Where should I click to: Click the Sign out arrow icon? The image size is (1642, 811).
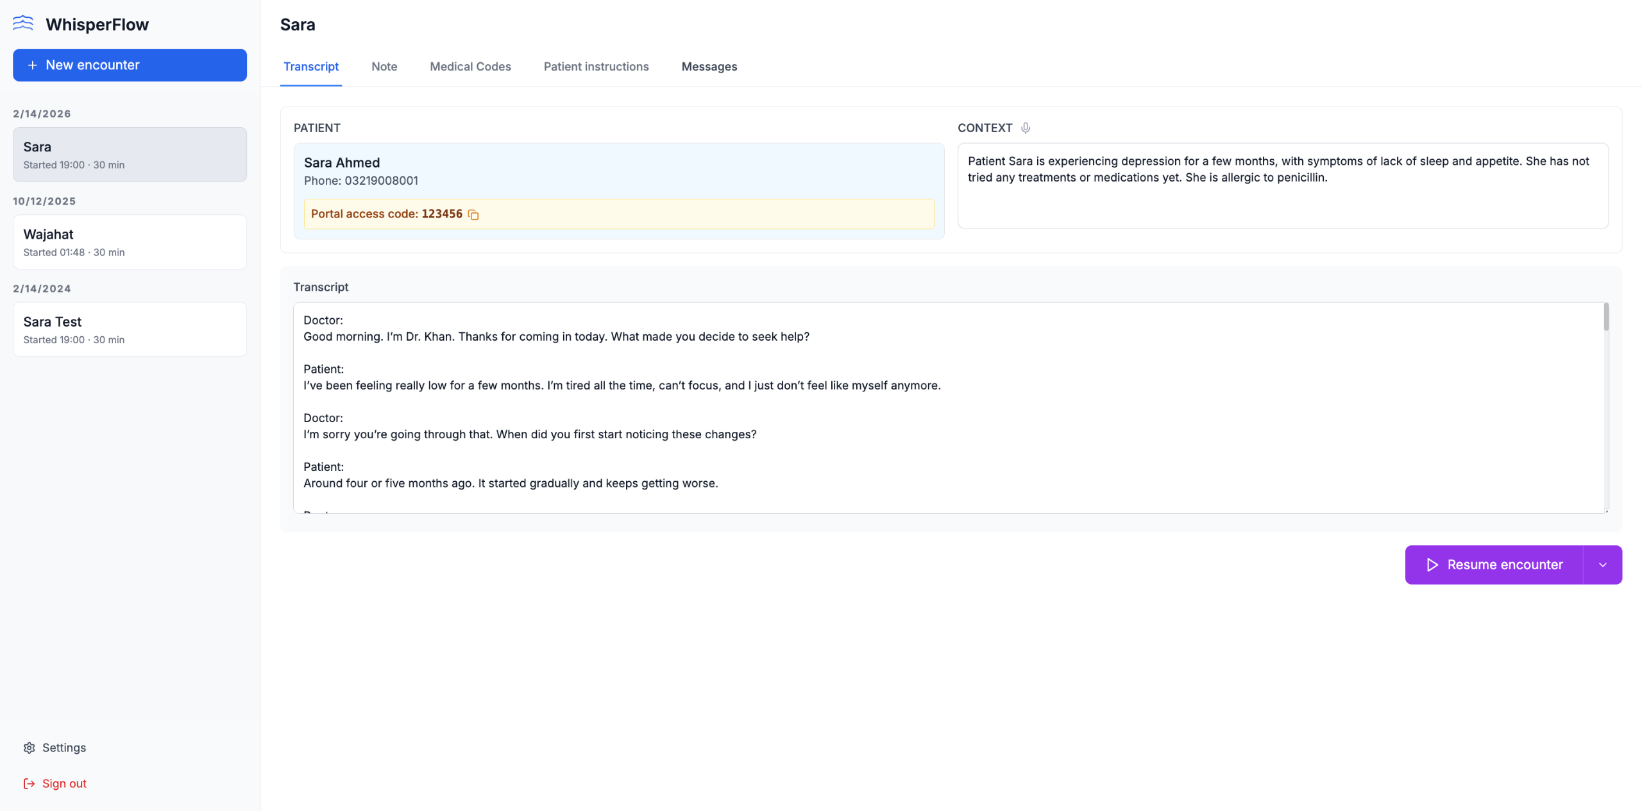coord(29,783)
